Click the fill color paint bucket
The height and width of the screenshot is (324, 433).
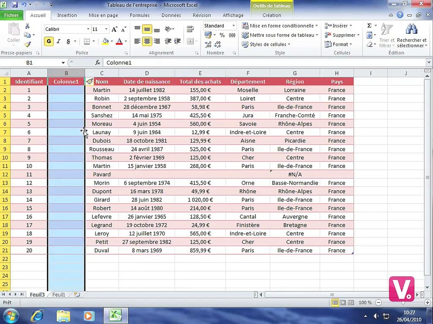pos(105,41)
